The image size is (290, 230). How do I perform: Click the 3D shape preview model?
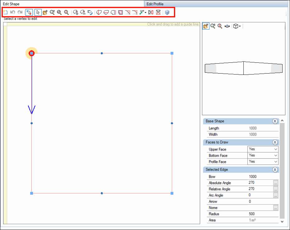pyautogui.click(x=244, y=68)
